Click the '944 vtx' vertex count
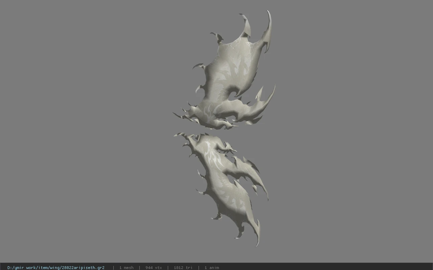 tap(154, 268)
